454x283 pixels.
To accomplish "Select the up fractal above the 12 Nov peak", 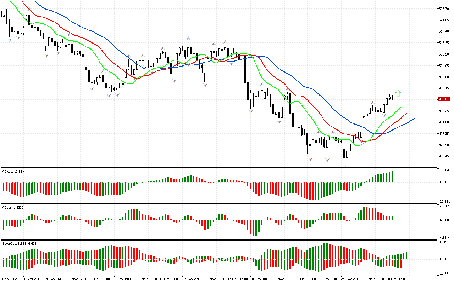I will click(188, 39).
